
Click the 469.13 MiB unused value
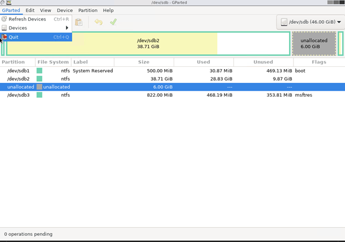279,71
